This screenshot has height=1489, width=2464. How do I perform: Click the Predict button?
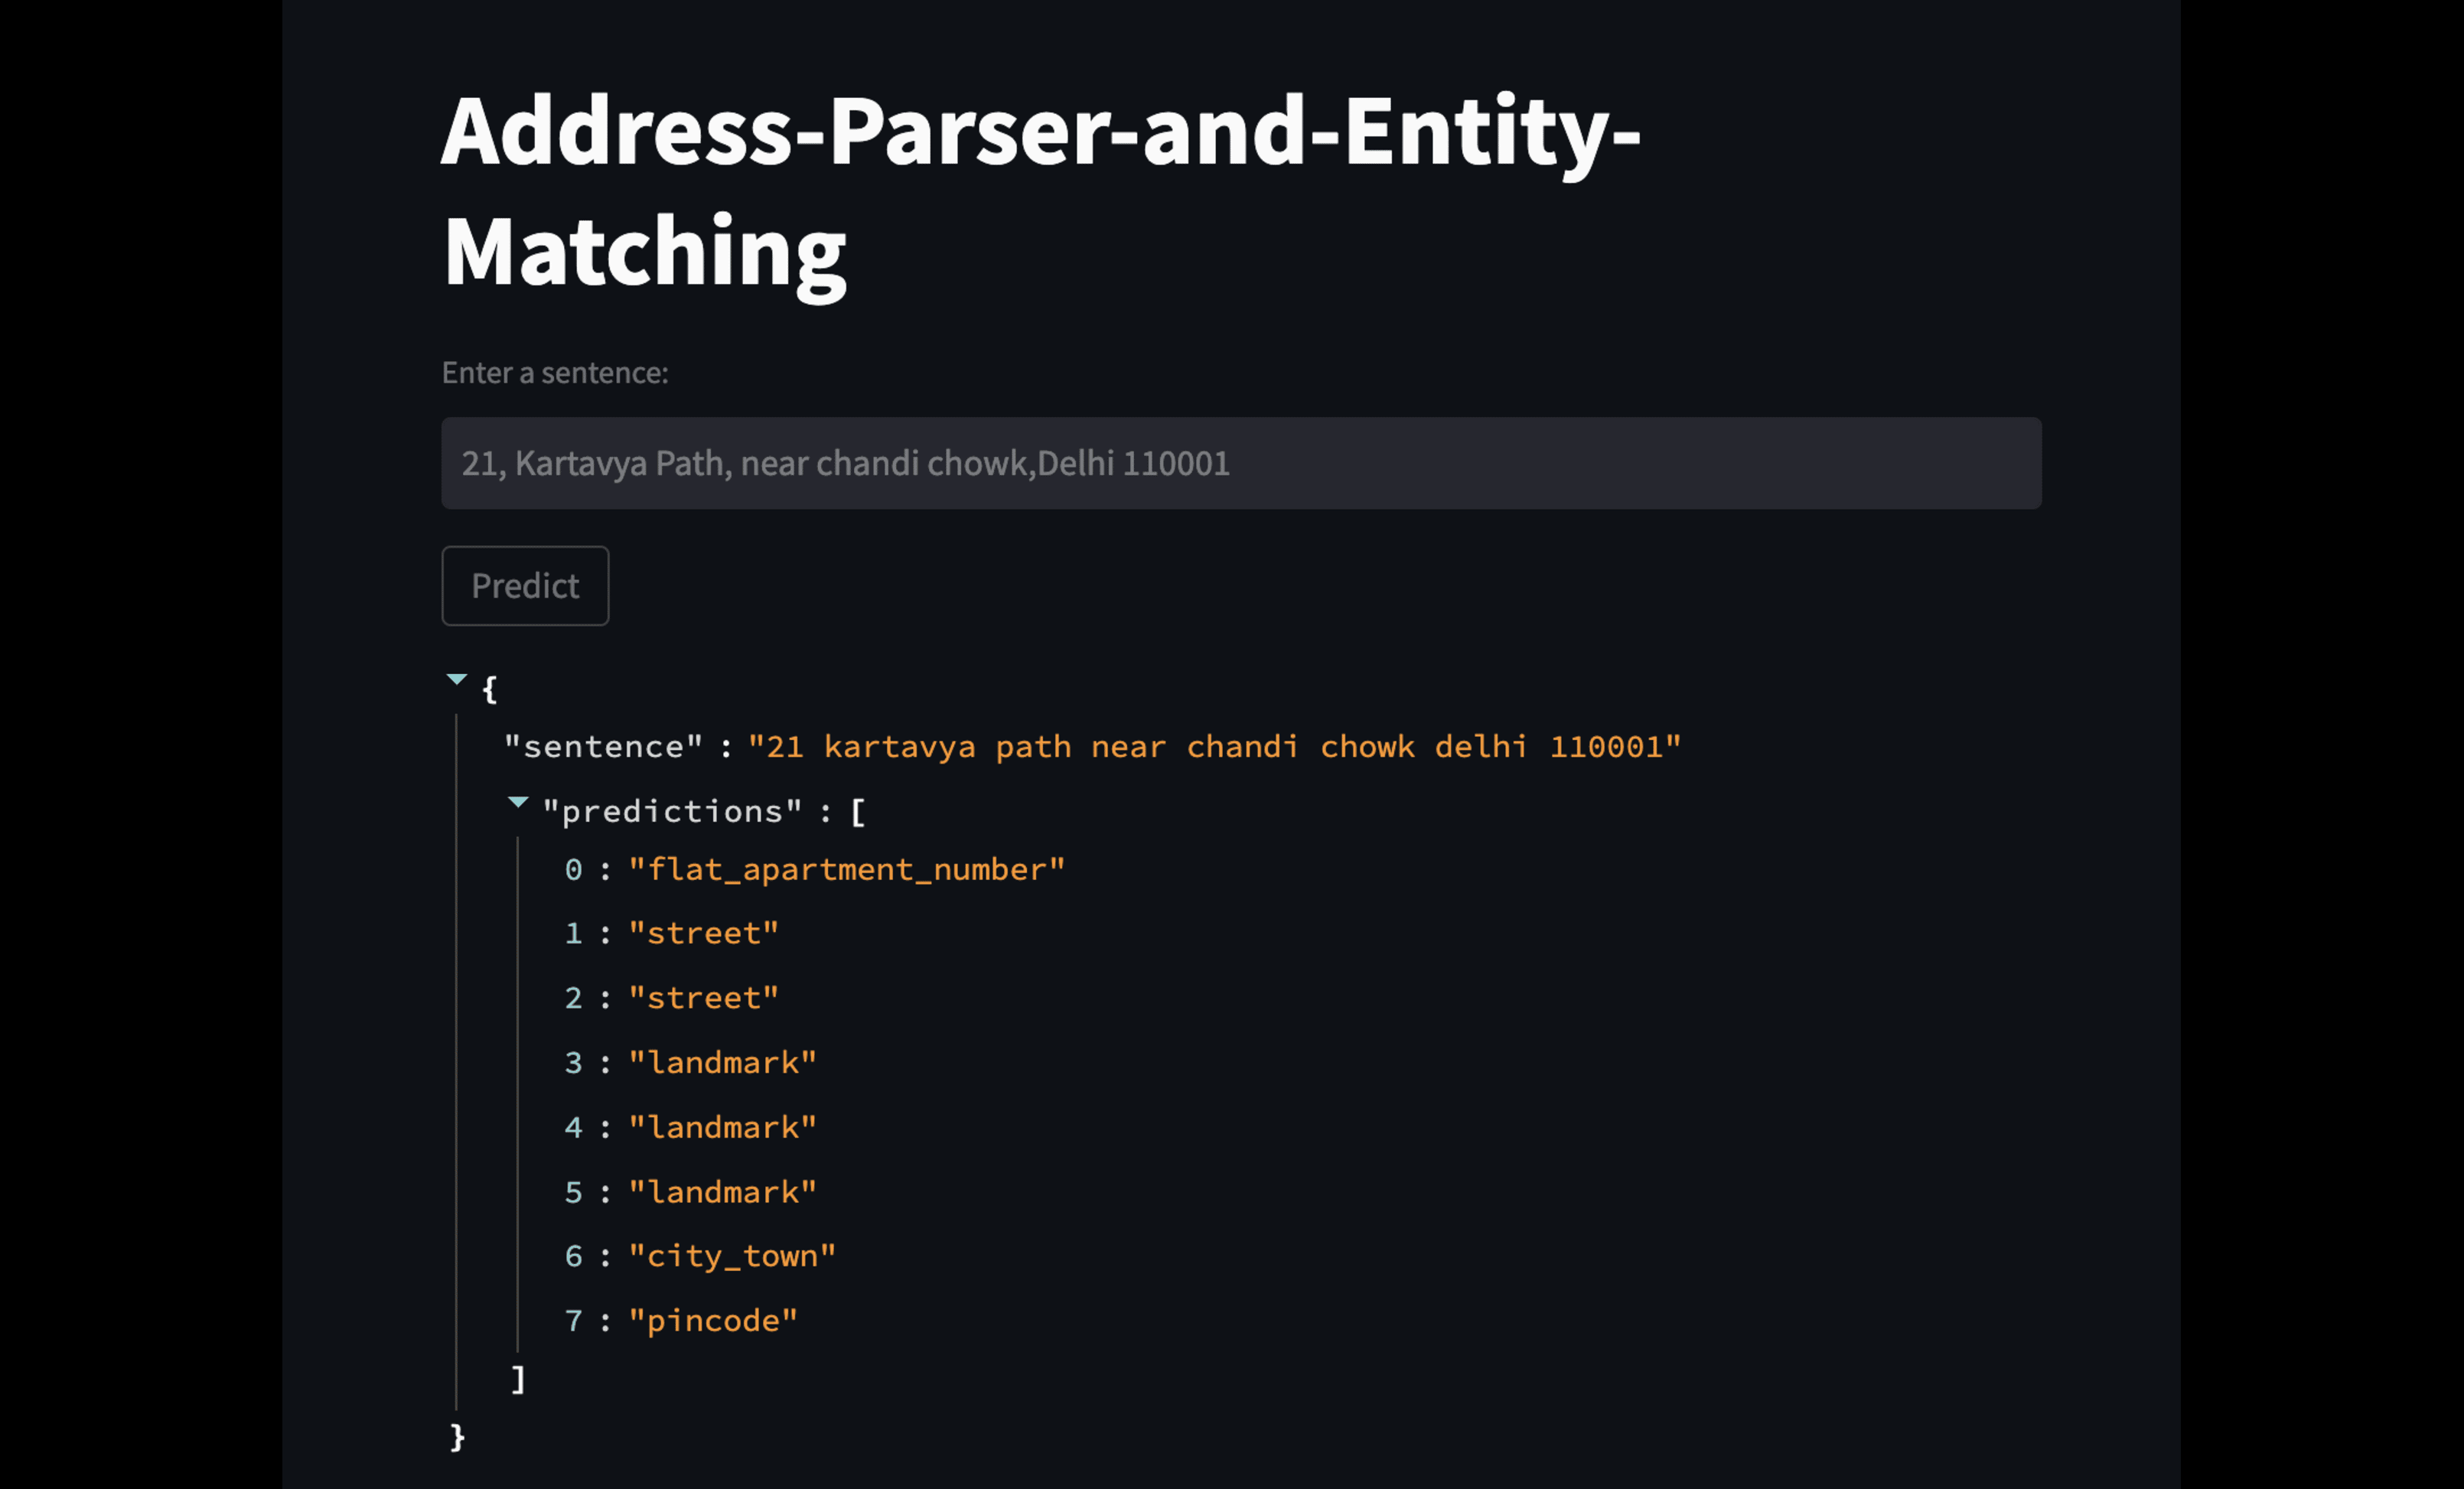click(x=524, y=586)
